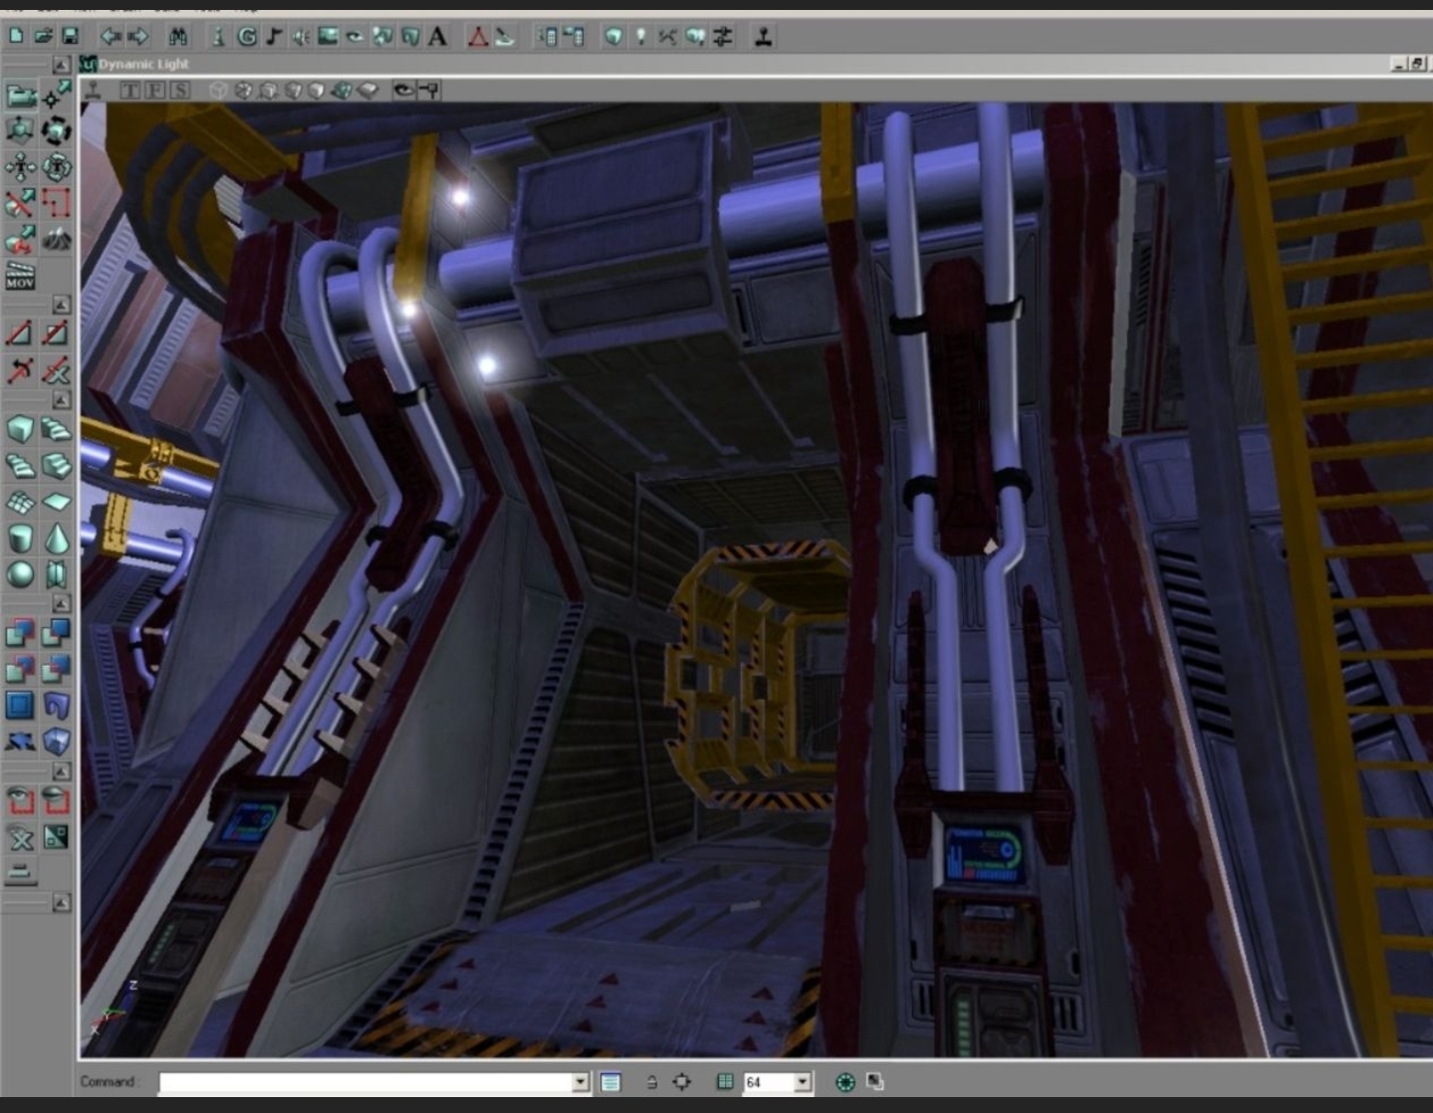Click the CSG Subtract brush button
This screenshot has width=1433, height=1113.
57,633
